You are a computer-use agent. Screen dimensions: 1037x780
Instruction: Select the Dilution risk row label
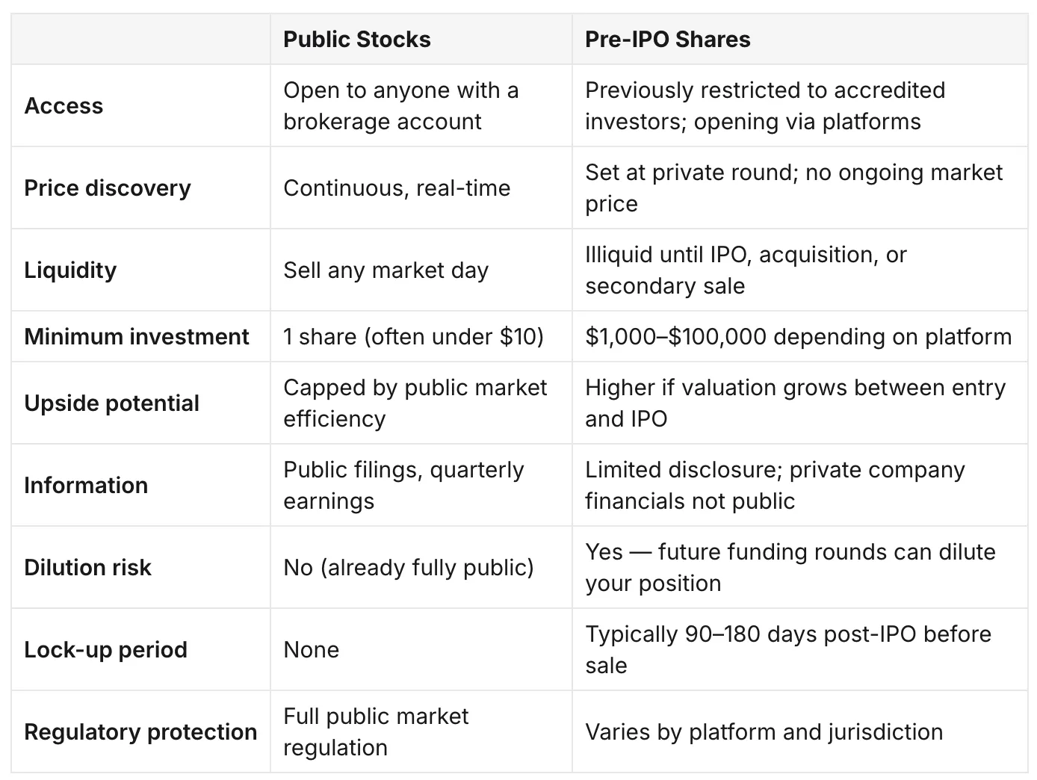[x=87, y=568]
